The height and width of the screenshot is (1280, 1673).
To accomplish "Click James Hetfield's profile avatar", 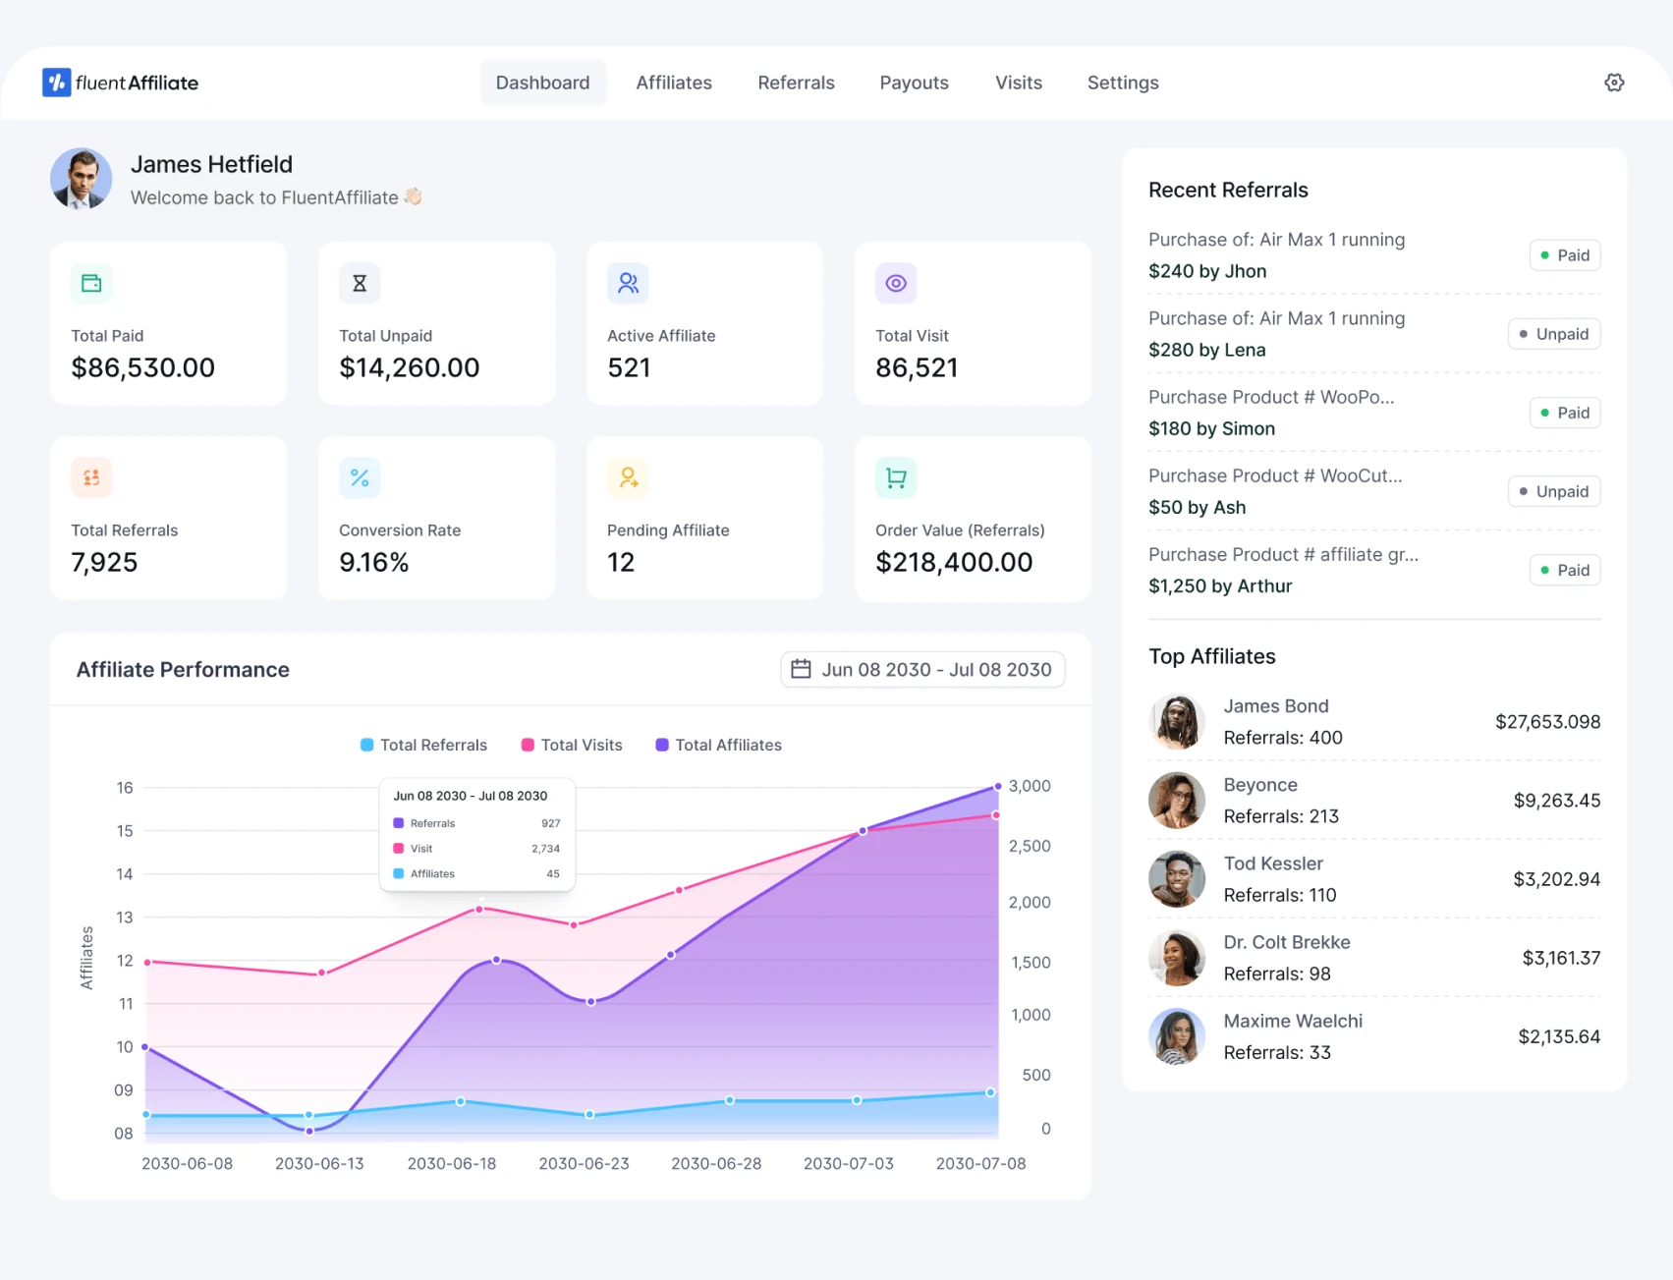I will click(x=82, y=179).
